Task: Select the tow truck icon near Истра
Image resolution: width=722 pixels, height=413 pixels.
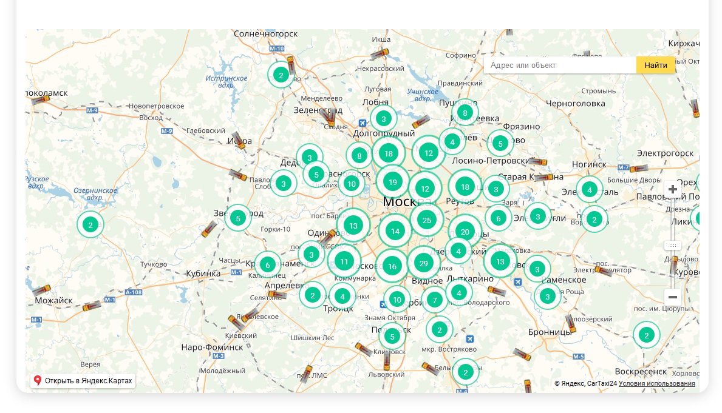Action: pos(239,141)
